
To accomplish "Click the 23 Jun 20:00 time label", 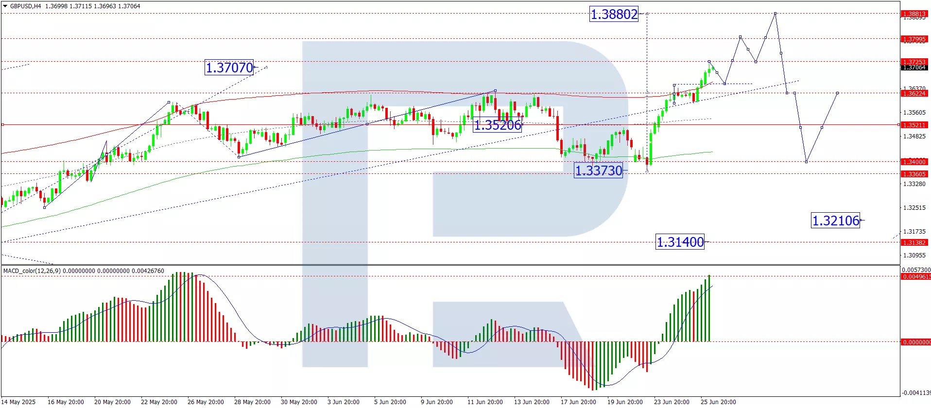I will click(x=672, y=402).
